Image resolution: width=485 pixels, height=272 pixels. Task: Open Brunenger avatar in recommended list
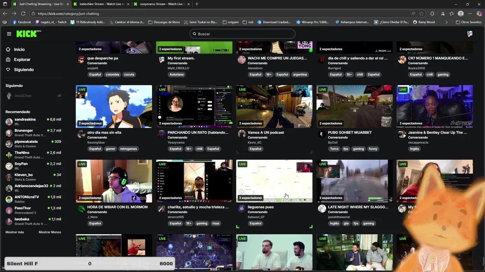tap(9, 133)
